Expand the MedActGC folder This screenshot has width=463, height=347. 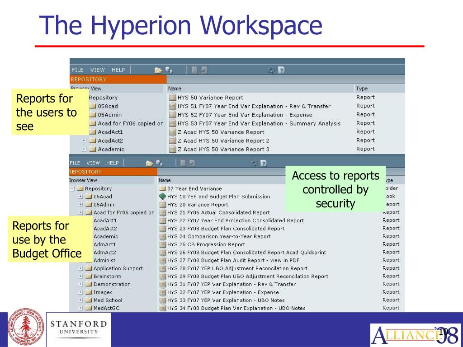[x=80, y=308]
